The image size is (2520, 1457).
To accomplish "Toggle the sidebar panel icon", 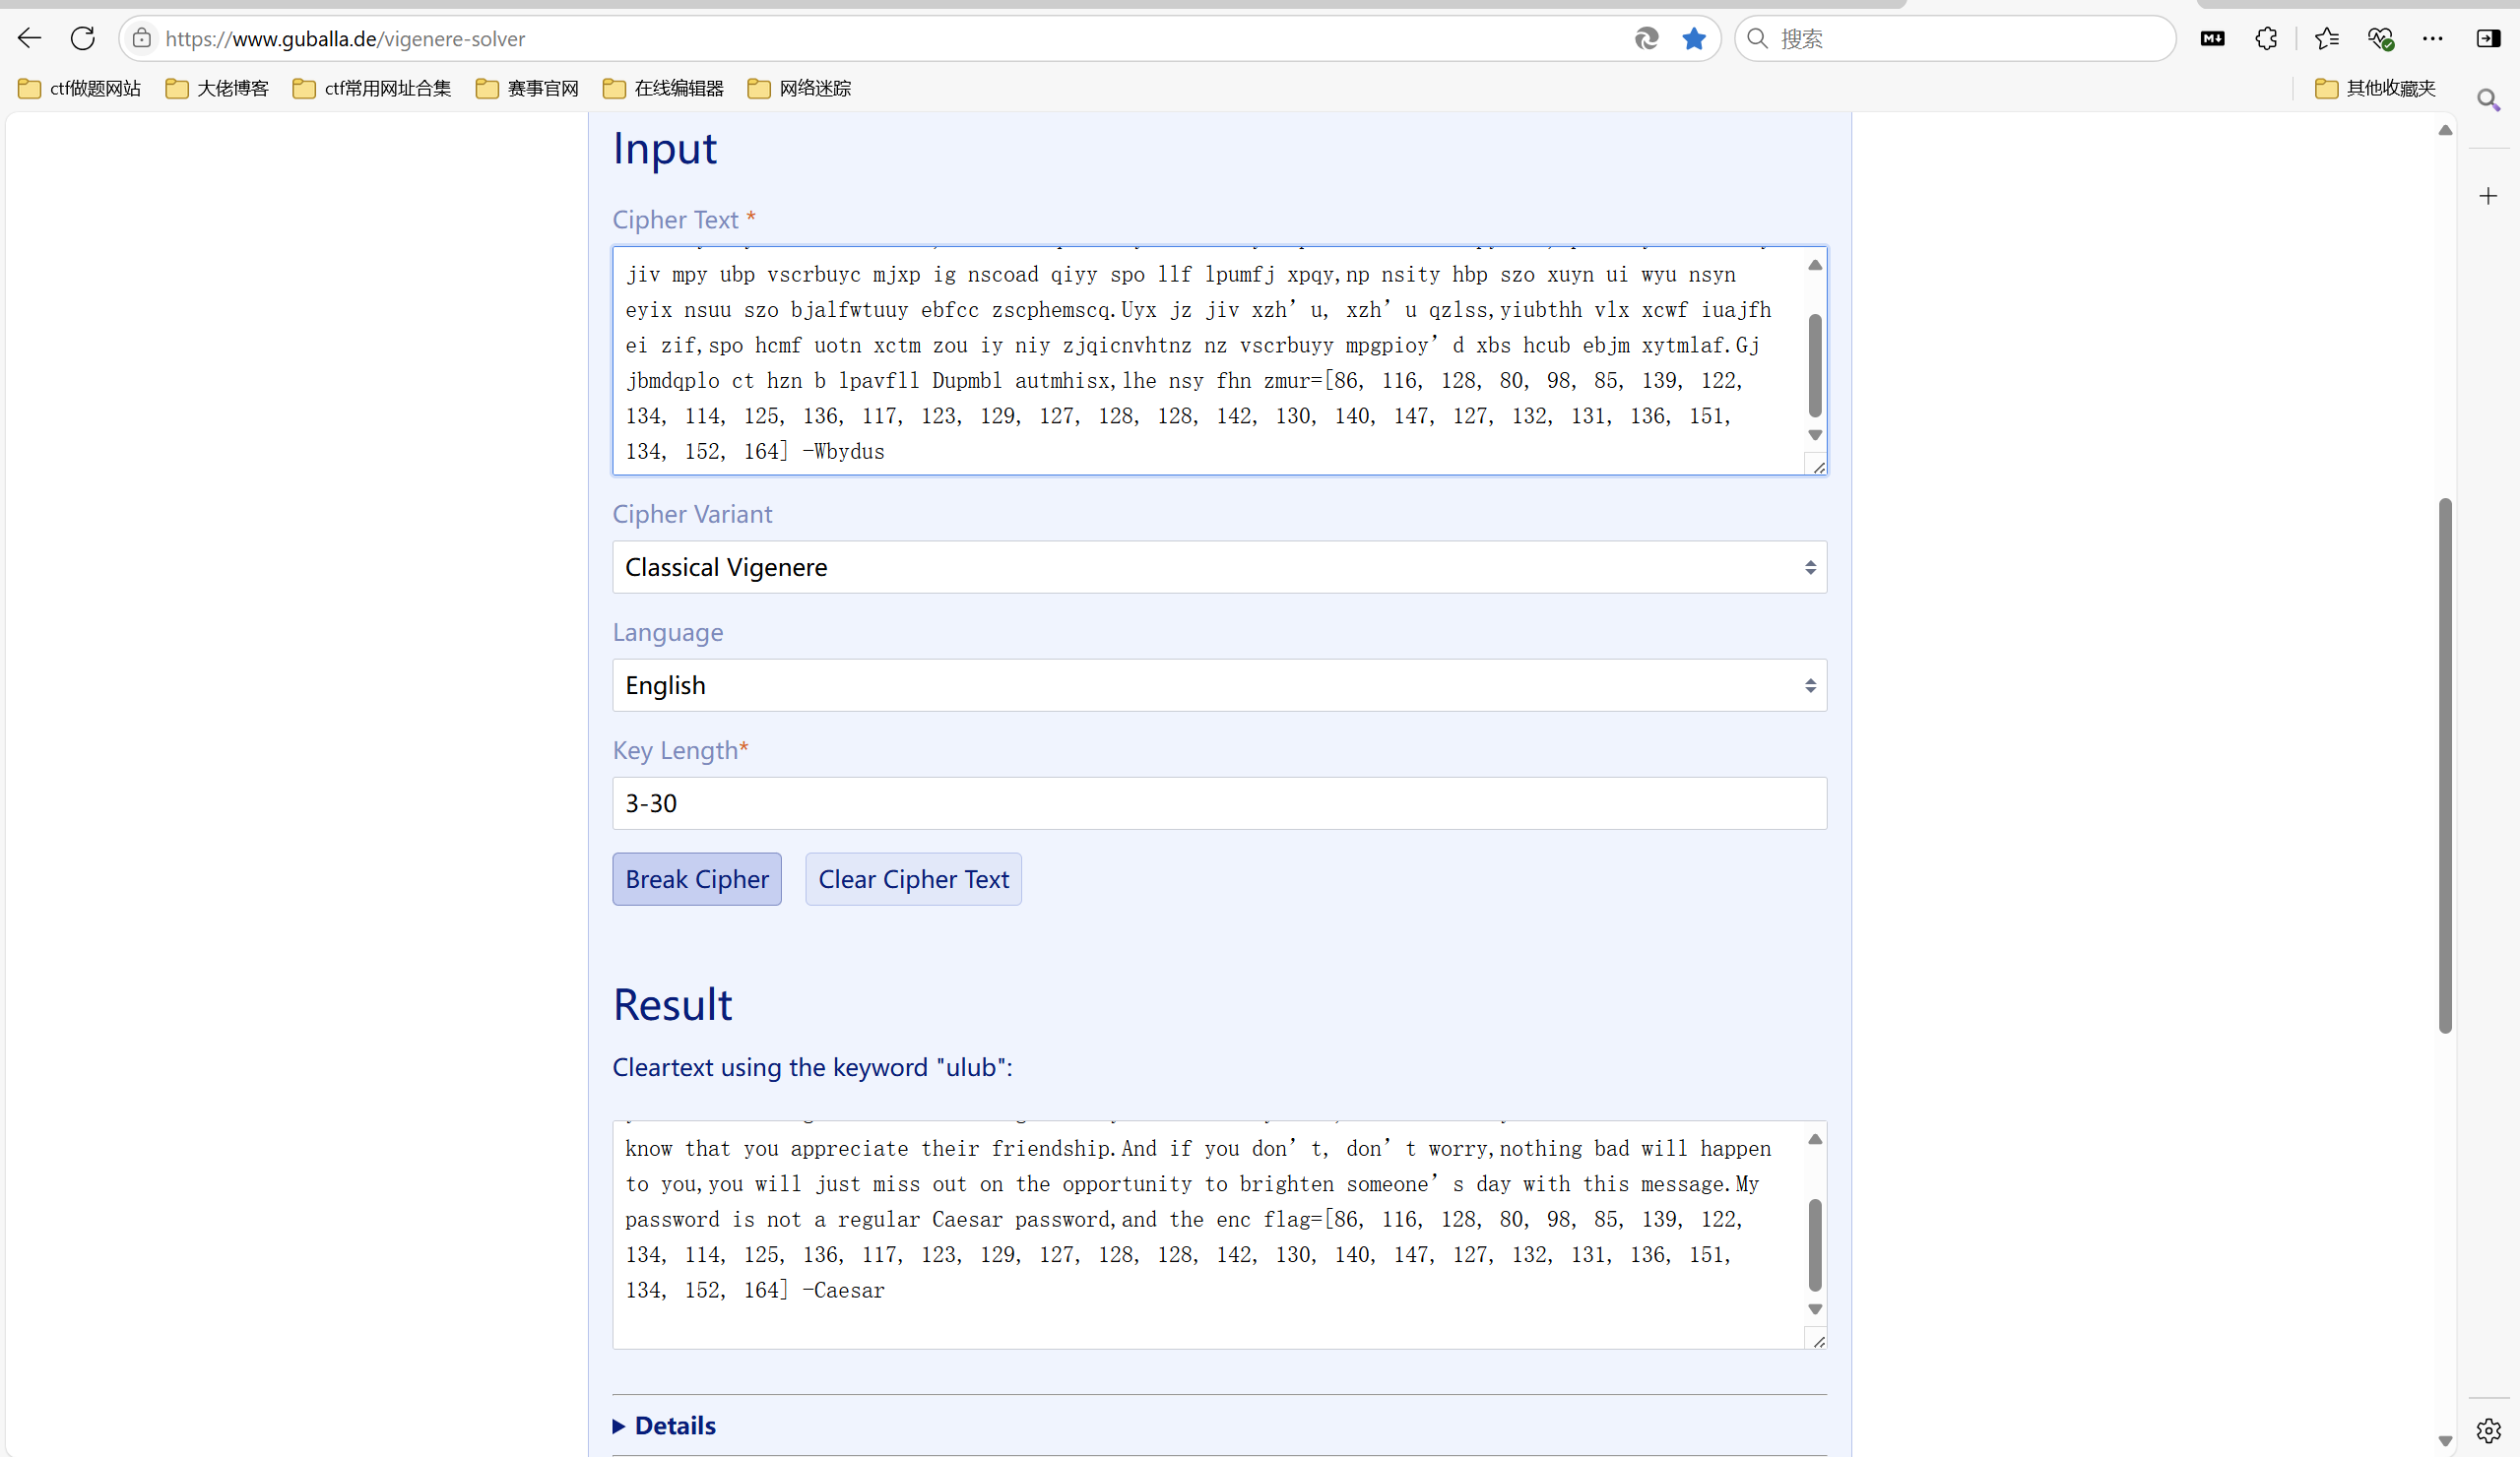I will [x=2488, y=38].
